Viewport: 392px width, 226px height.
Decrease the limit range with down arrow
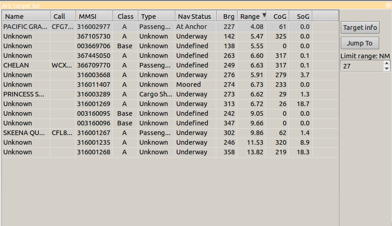point(387,69)
